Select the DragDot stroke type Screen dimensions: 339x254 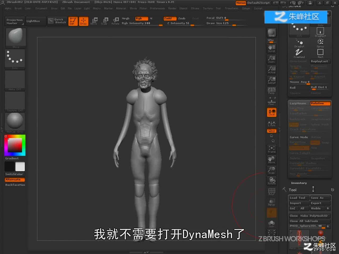click(x=299, y=43)
